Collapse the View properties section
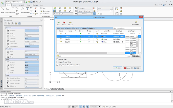Viewport: 173px width, 108px height. [x=38, y=59]
